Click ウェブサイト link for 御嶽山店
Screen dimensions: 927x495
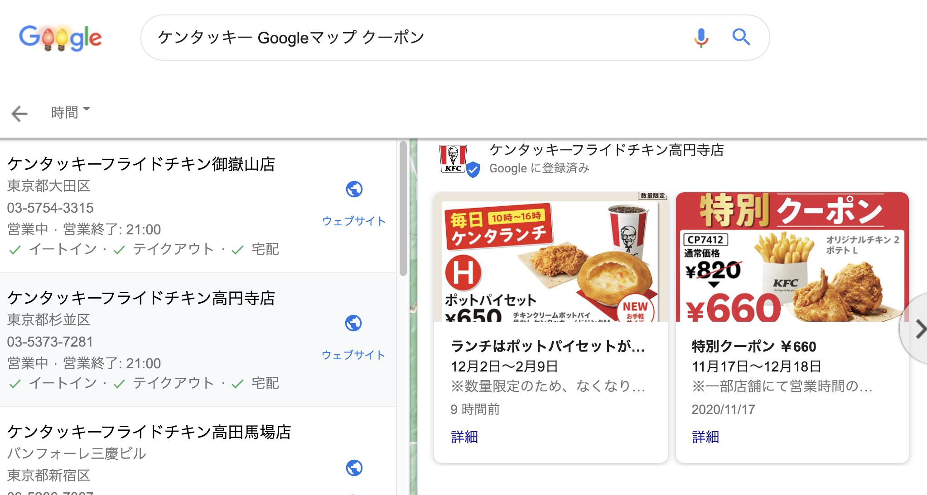pyautogui.click(x=354, y=221)
